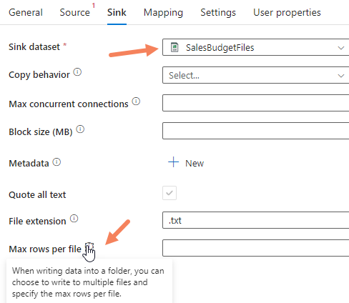Open the Sink dataset dropdown
The image size is (349, 303).
point(256,47)
